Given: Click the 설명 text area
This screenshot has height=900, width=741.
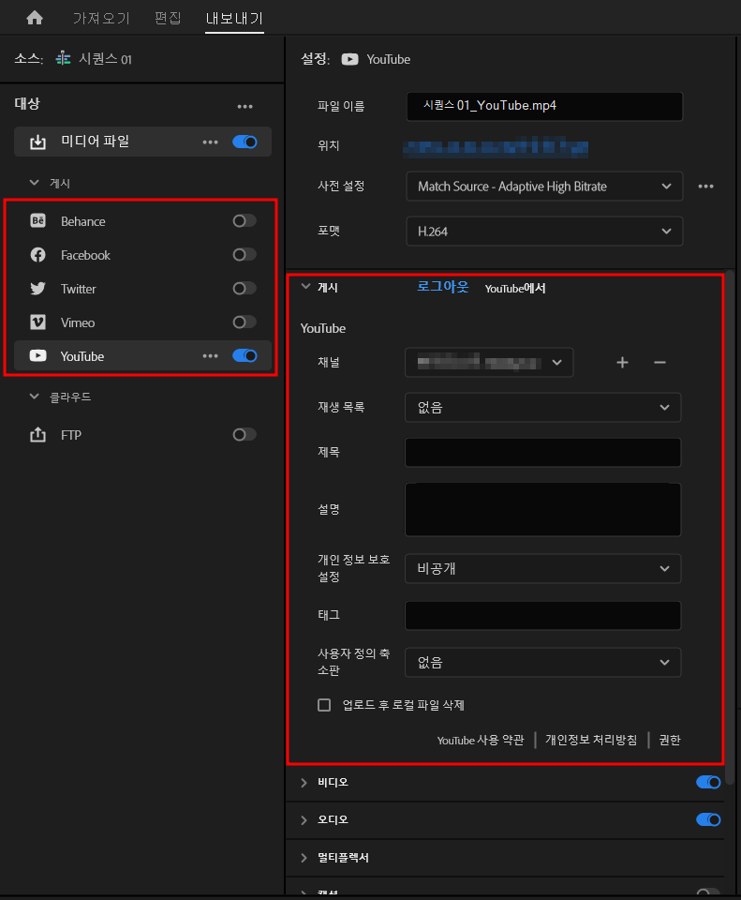Looking at the screenshot, I should click(543, 510).
